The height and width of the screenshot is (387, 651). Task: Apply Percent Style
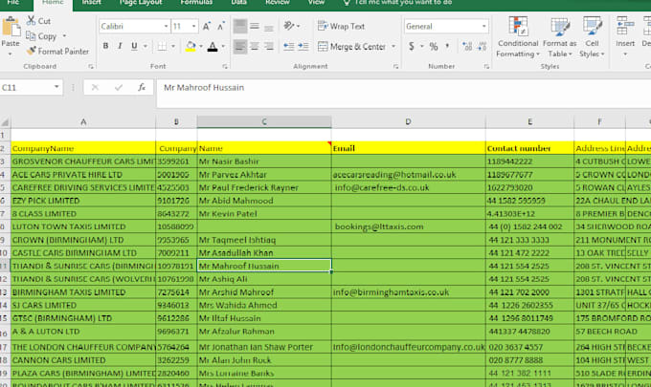click(434, 47)
